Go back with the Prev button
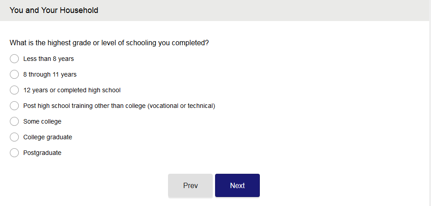 pos(190,185)
